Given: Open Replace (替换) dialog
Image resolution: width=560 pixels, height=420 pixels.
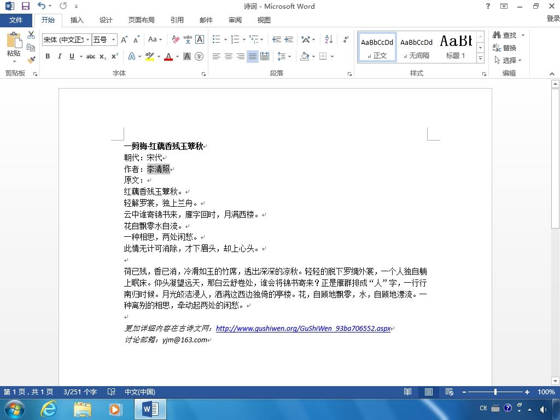Looking at the screenshot, I should [504, 48].
